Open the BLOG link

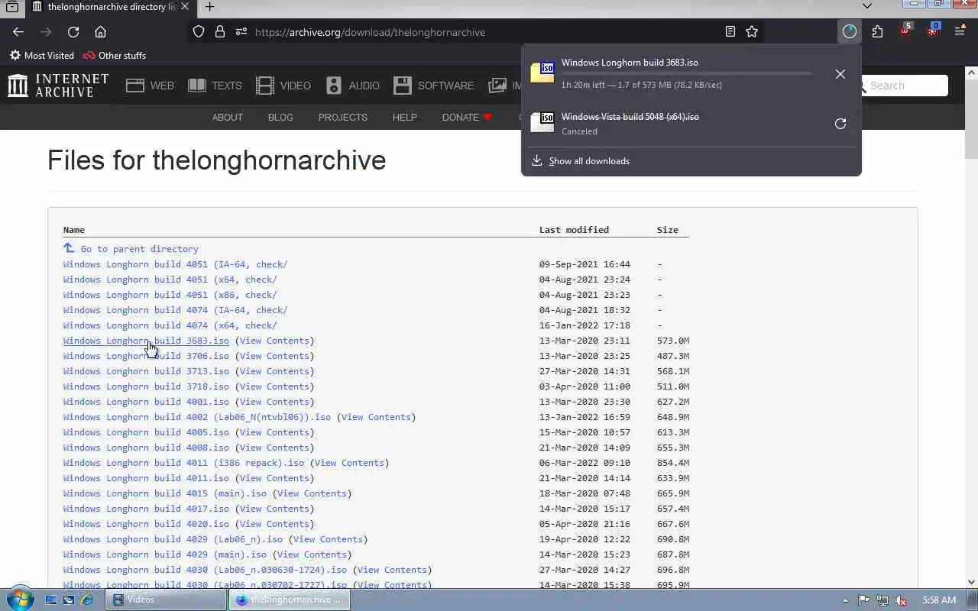click(x=280, y=117)
